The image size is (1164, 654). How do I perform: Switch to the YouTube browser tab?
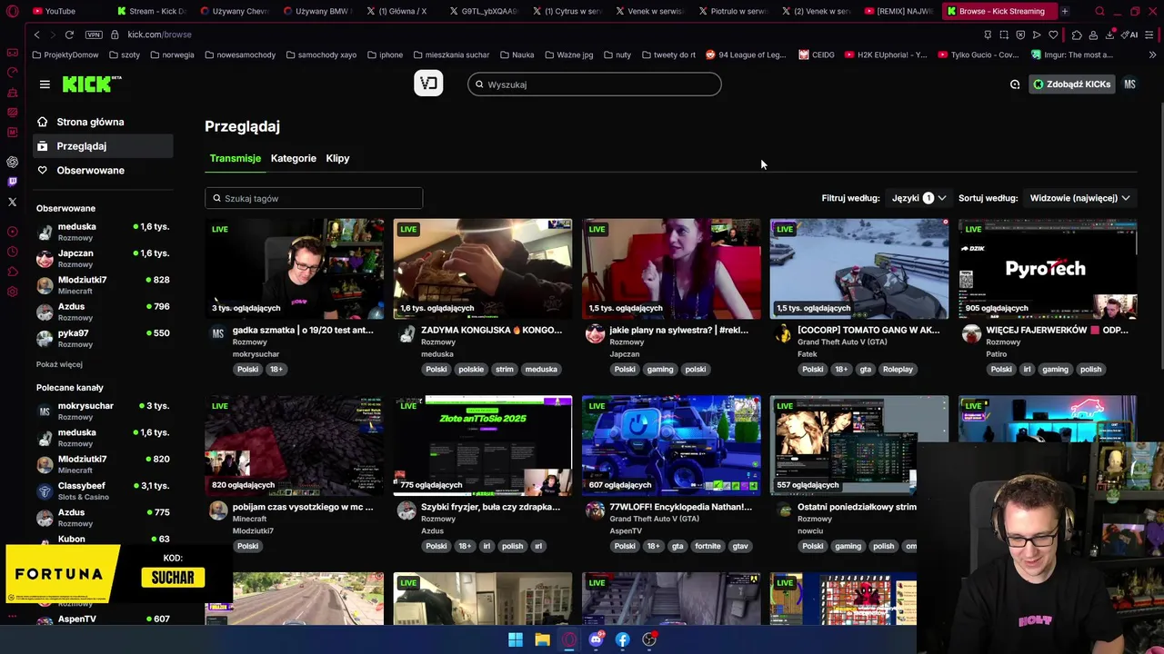62,11
